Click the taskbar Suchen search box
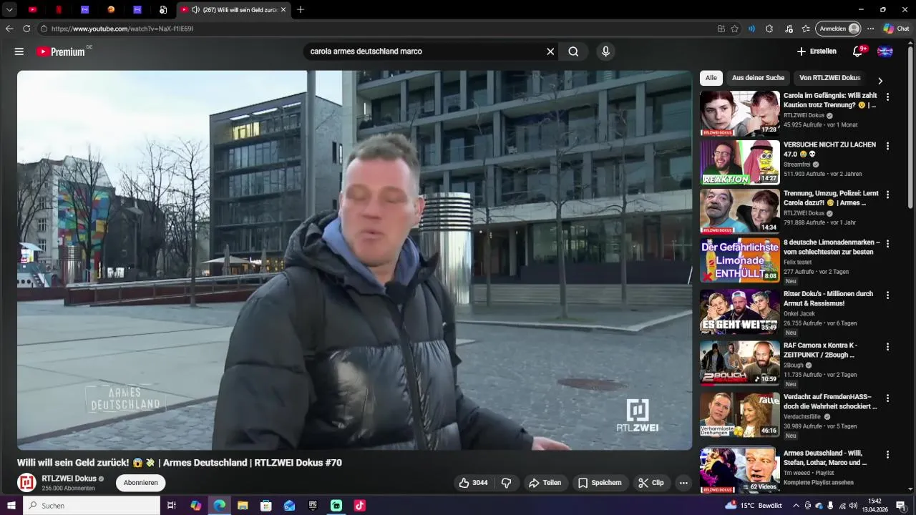 [x=92, y=506]
